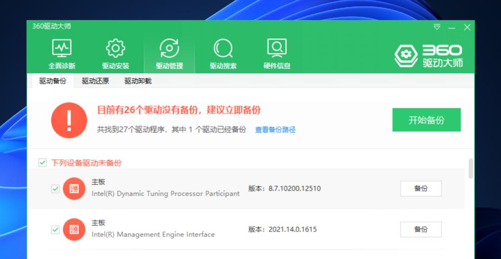Uncheck the Intel Dynamic Tuning Processor Participant checkbox
501x259 pixels.
(x=55, y=189)
